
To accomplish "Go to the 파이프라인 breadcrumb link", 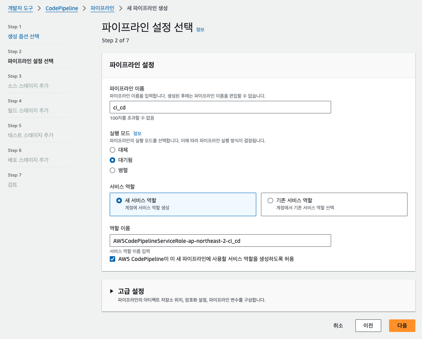I will [x=102, y=8].
